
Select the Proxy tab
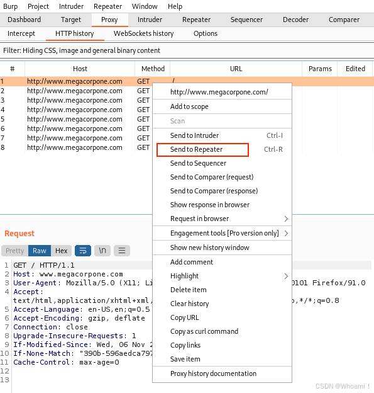109,20
